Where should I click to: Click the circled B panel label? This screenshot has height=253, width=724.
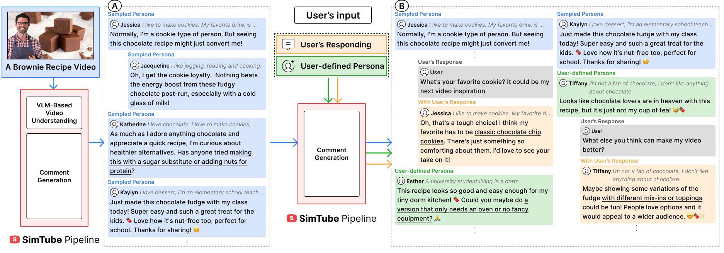pos(402,6)
